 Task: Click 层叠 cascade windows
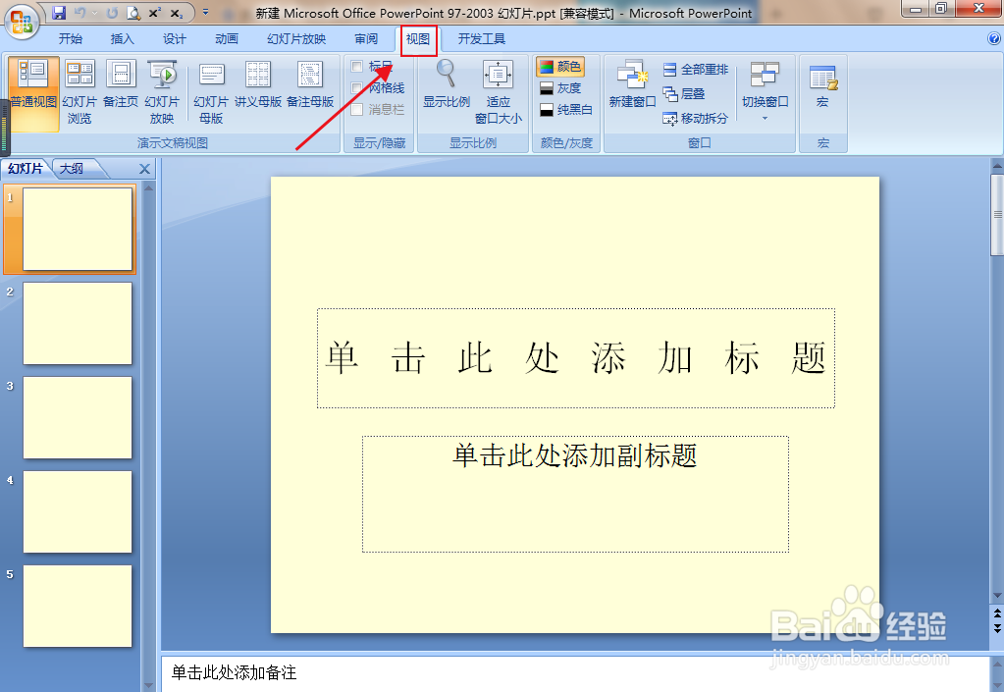684,94
